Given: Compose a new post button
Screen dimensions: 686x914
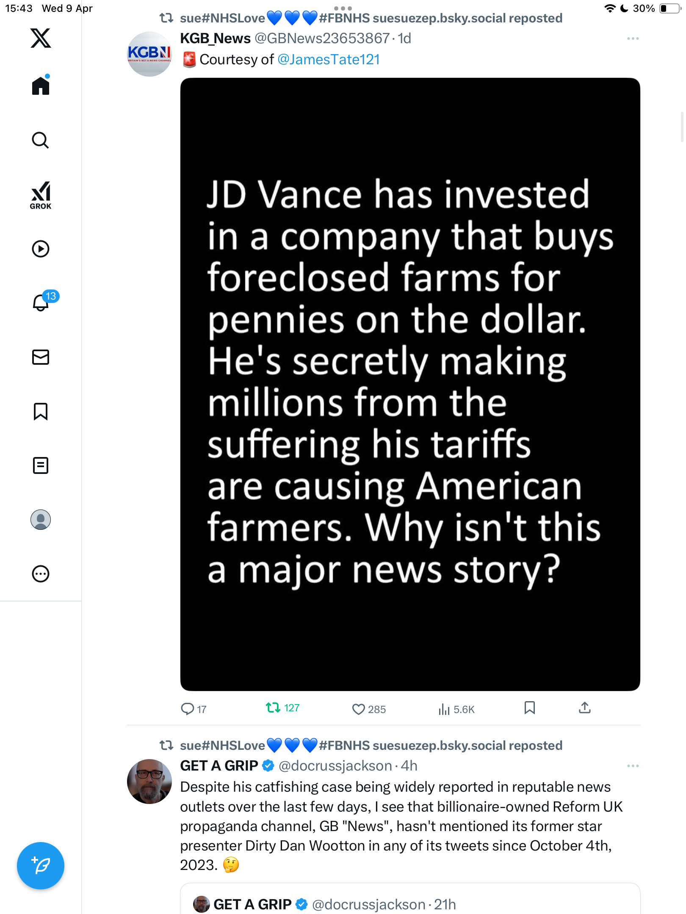Looking at the screenshot, I should [41, 866].
